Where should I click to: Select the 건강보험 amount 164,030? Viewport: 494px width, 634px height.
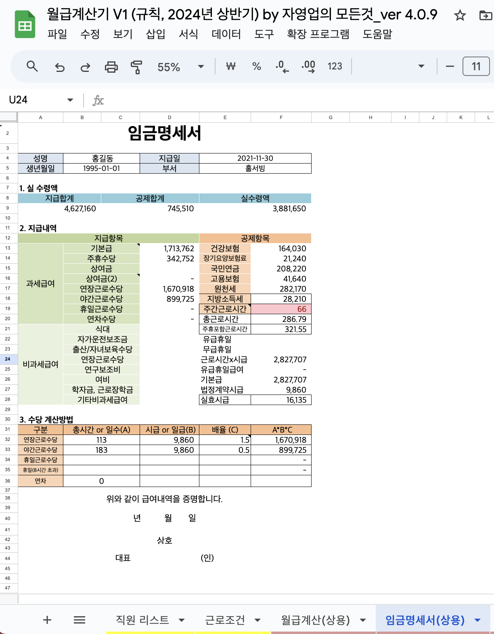coord(281,248)
